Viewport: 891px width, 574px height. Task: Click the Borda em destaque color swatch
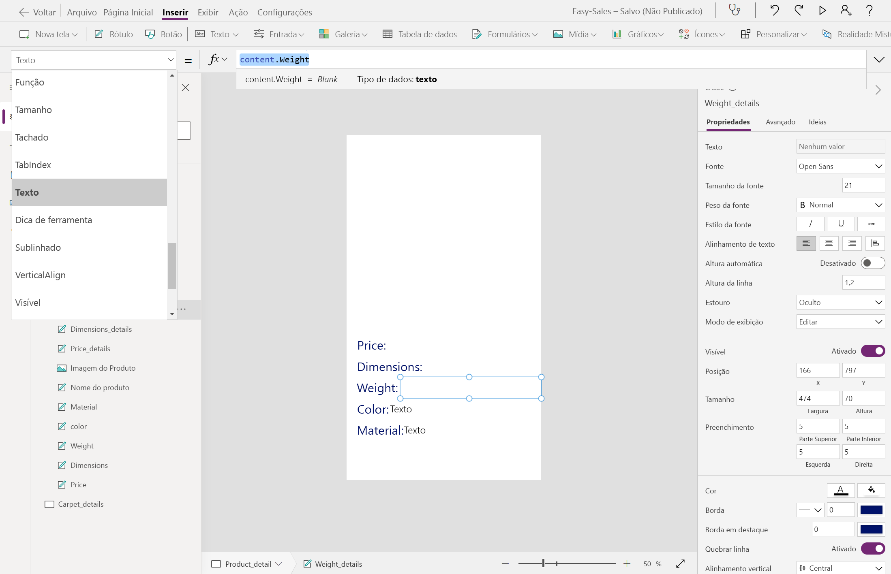click(x=871, y=529)
